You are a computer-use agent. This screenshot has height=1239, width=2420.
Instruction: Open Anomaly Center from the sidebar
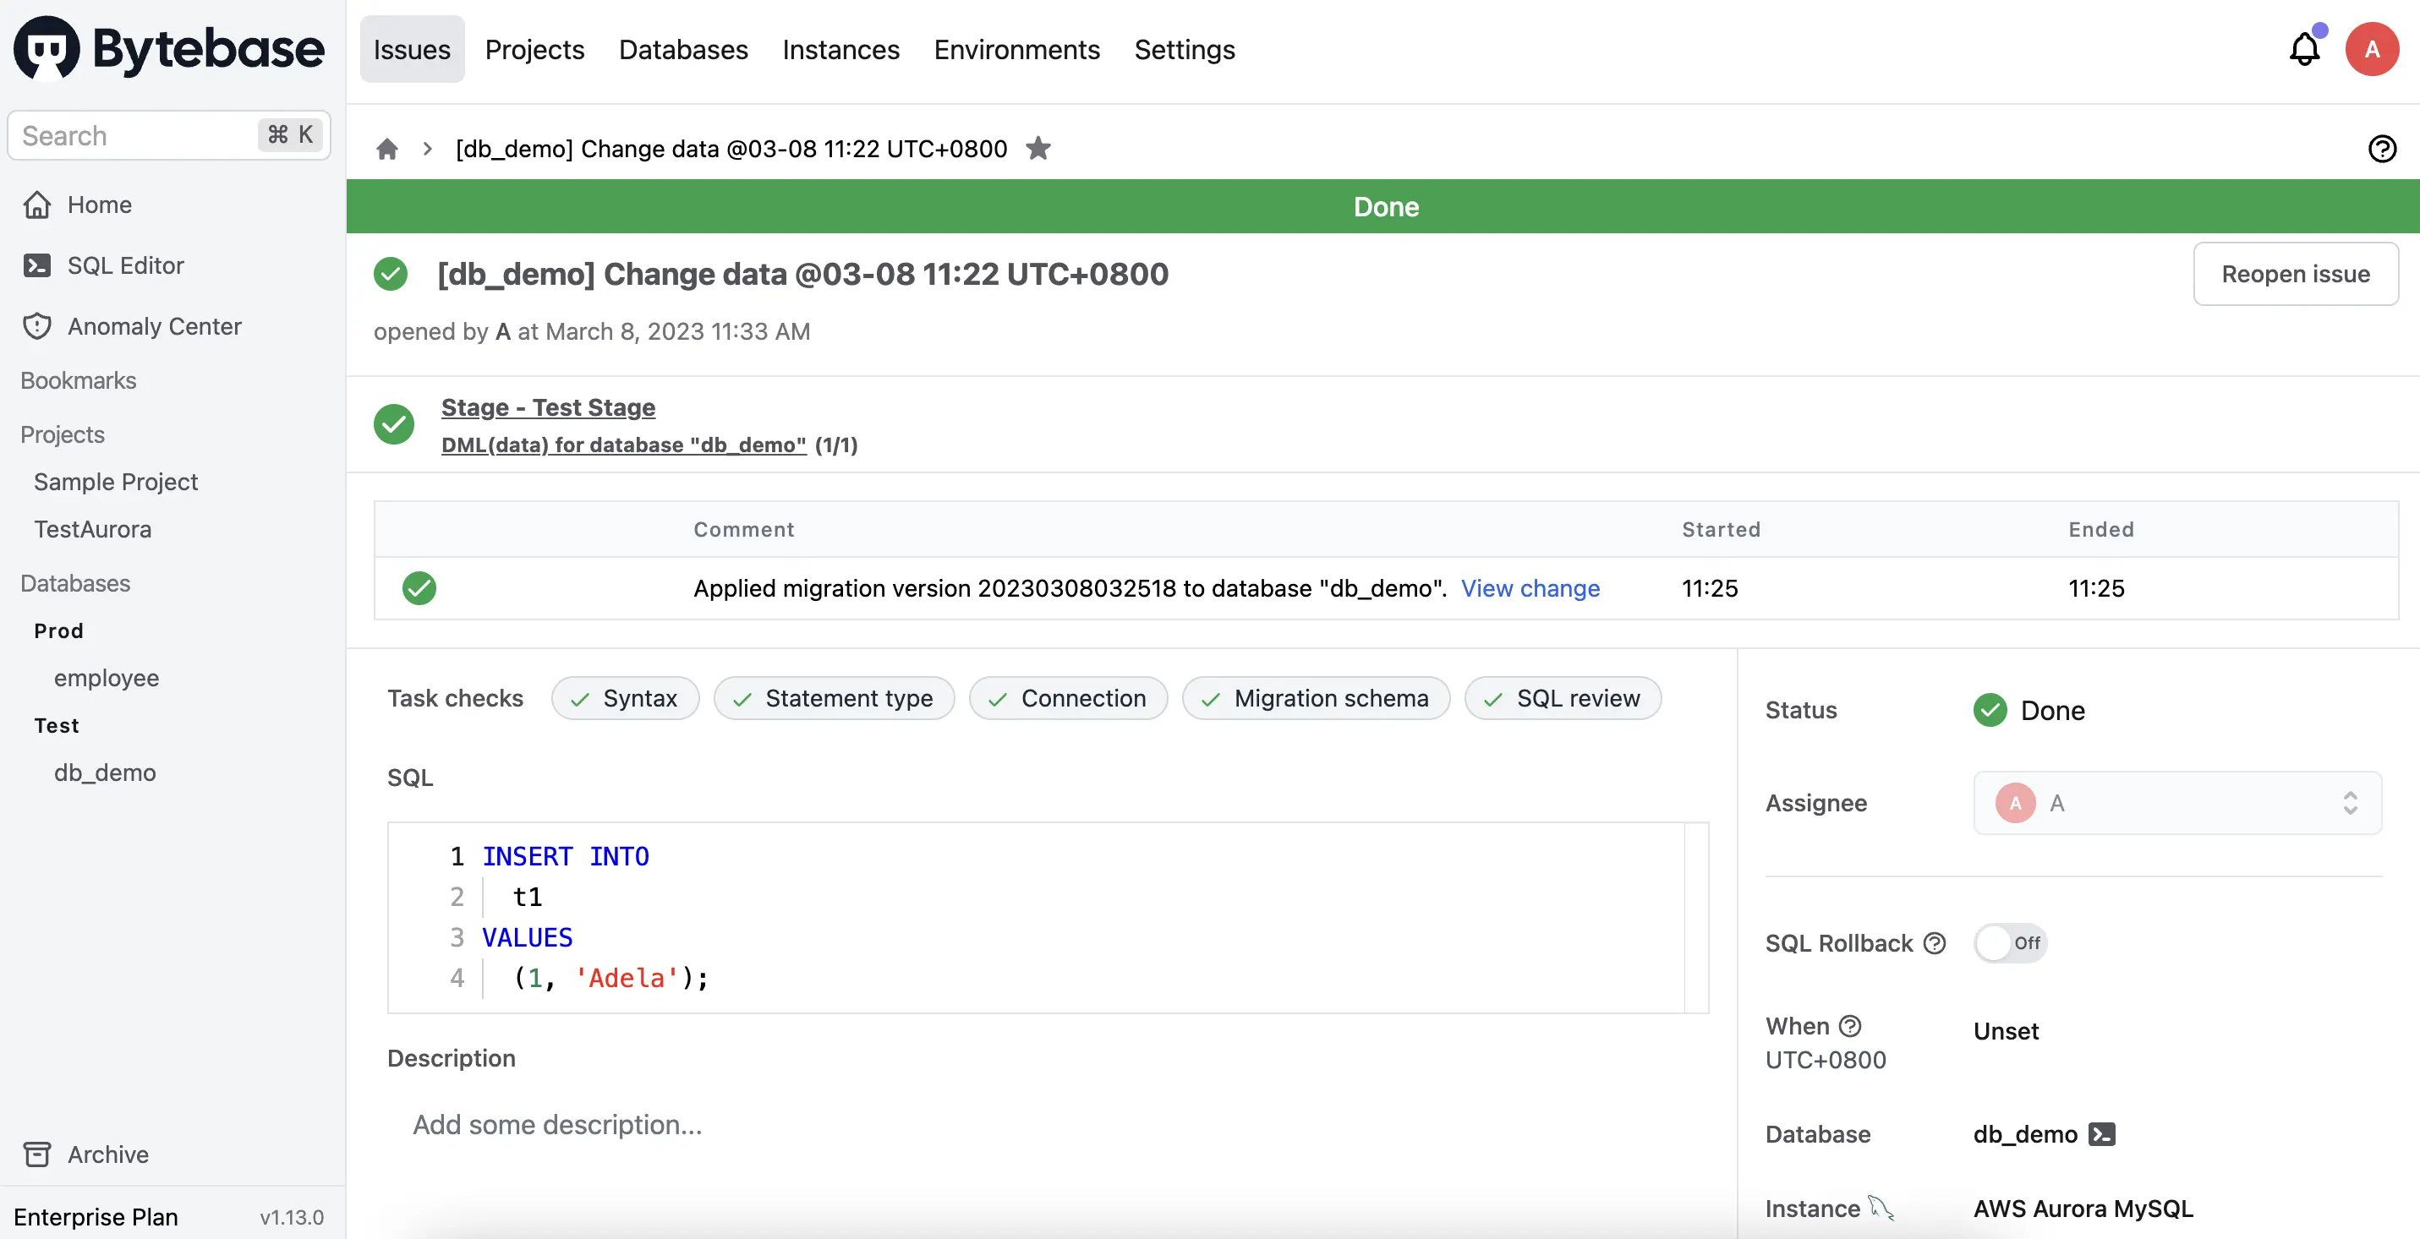(154, 325)
